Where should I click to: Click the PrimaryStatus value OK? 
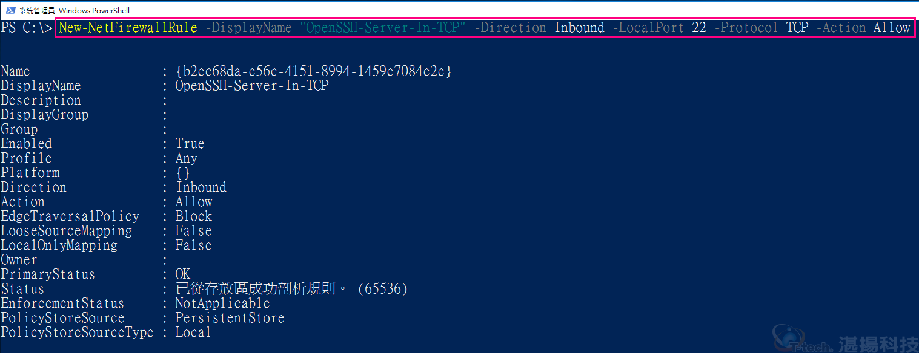[x=183, y=274]
